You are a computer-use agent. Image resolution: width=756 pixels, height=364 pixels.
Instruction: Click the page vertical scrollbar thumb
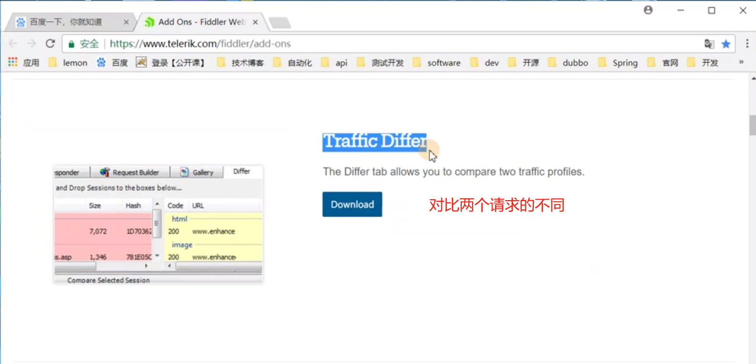point(752,125)
